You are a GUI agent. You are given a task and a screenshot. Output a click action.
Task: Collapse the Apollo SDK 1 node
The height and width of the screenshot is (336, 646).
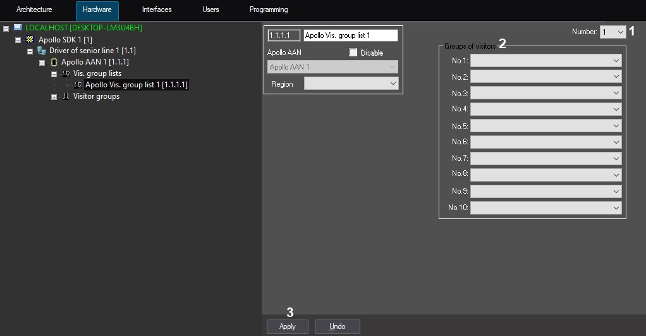click(x=18, y=40)
